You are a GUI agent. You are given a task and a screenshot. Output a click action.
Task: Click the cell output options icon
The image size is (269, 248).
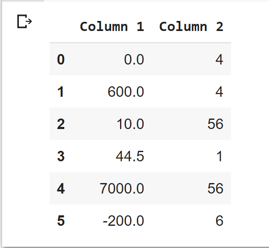tap(24, 21)
